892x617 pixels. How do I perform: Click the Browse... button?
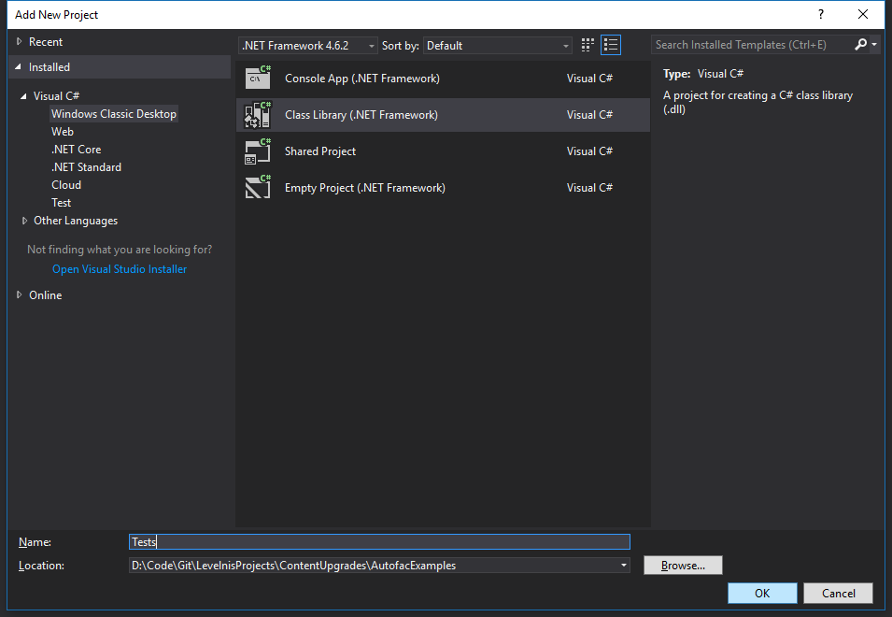click(x=683, y=566)
